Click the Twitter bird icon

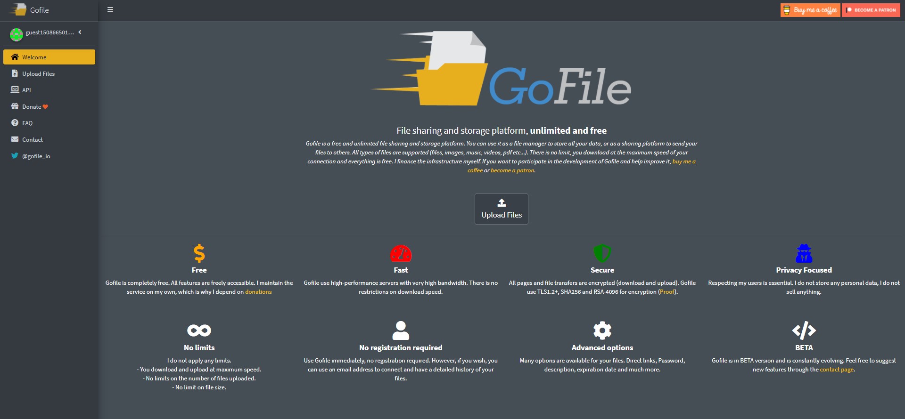[x=15, y=155]
